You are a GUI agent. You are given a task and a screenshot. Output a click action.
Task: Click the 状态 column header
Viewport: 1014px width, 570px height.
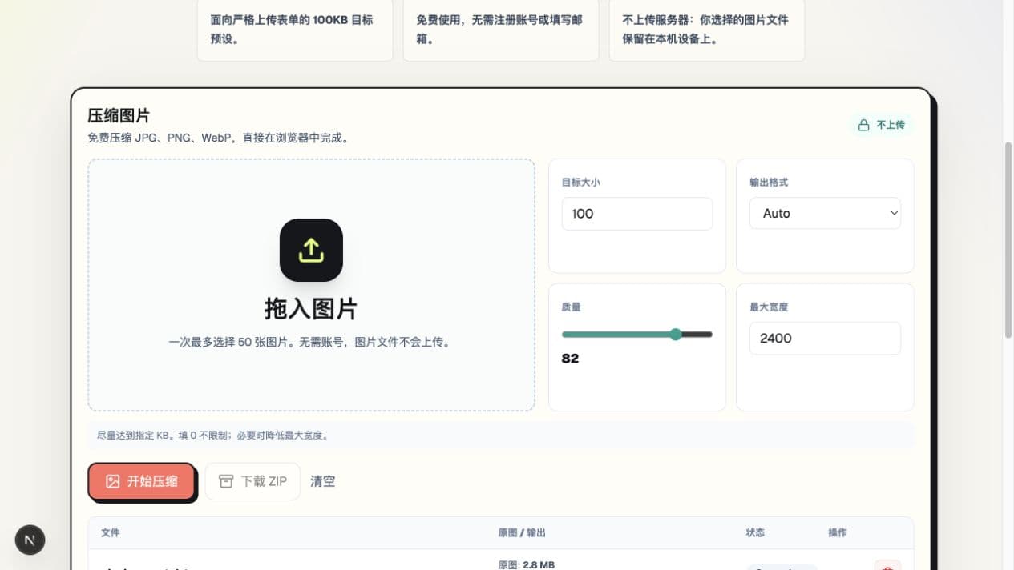coord(755,532)
